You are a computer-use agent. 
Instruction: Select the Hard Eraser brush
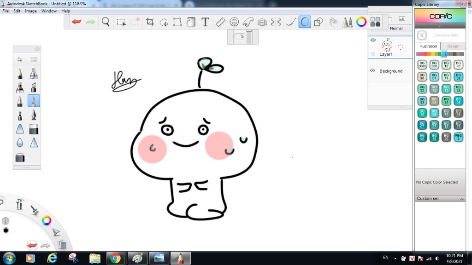point(34,129)
